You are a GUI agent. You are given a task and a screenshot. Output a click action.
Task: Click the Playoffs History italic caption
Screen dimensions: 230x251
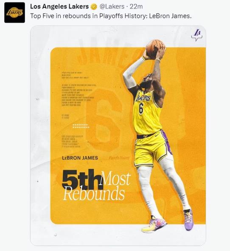pos(119,158)
